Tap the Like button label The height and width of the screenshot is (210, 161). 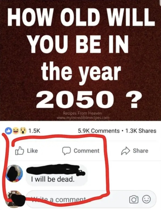point(32,151)
